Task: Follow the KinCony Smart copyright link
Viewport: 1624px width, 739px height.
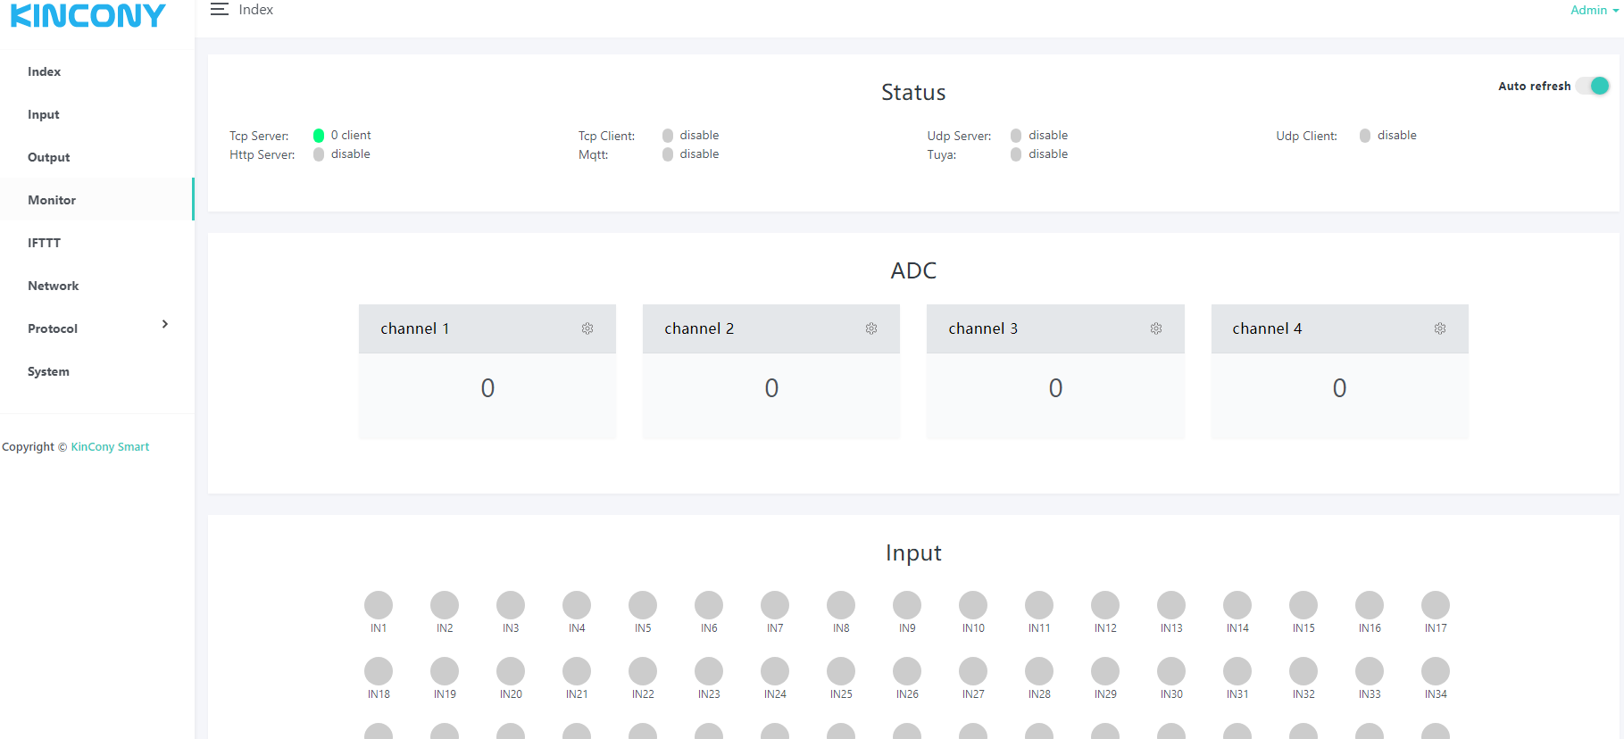Action: (110, 446)
